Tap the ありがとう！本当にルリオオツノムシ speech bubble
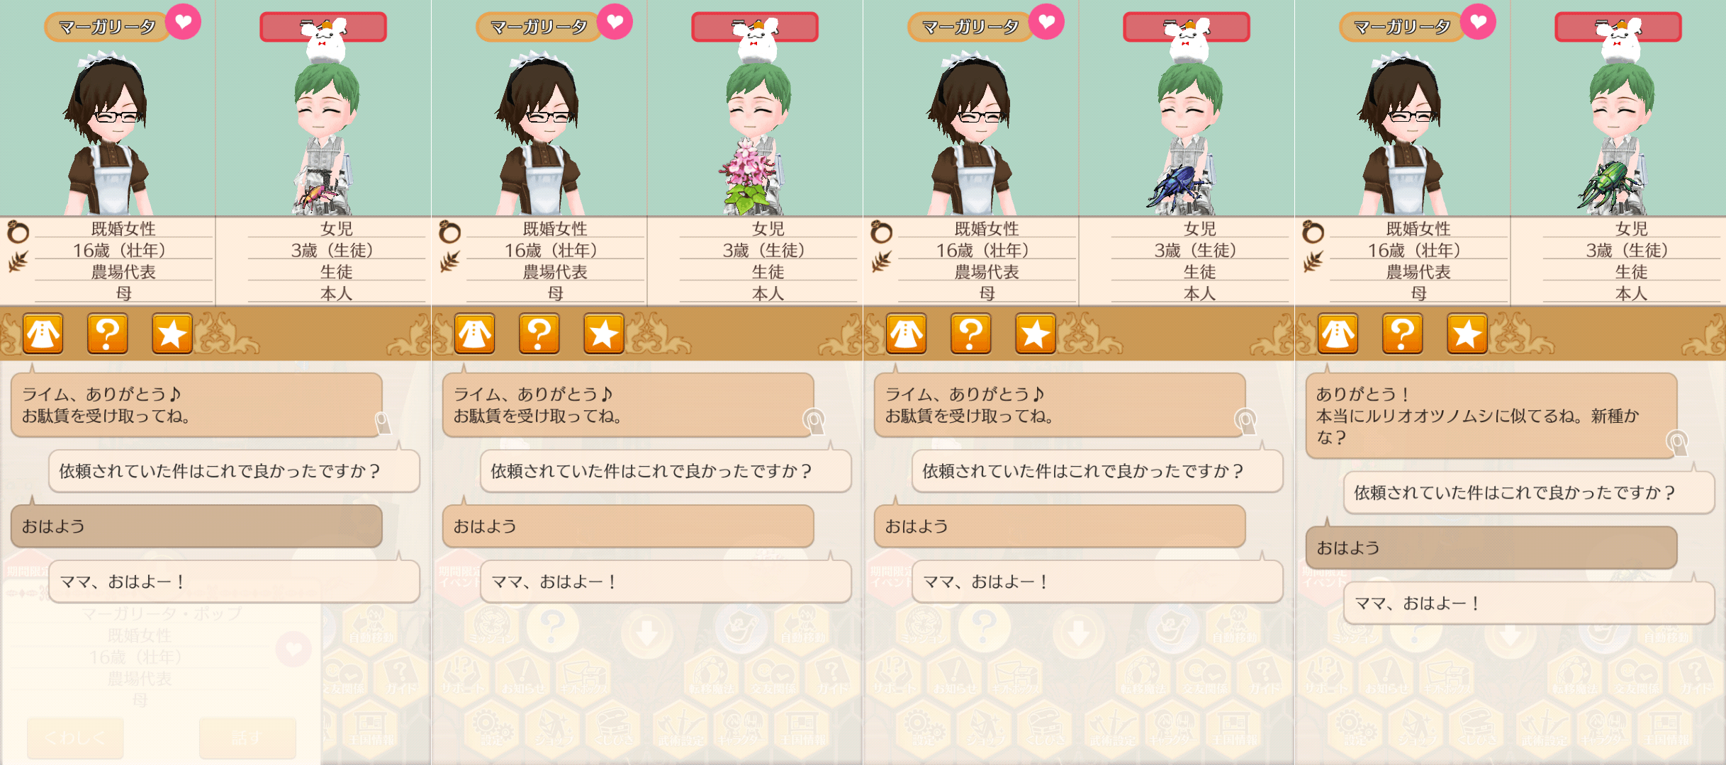This screenshot has width=1726, height=765. [1491, 416]
